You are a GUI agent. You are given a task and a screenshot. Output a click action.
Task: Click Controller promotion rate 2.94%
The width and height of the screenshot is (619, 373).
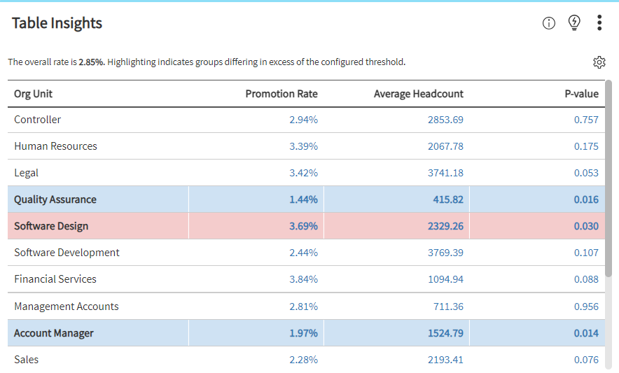tap(303, 120)
